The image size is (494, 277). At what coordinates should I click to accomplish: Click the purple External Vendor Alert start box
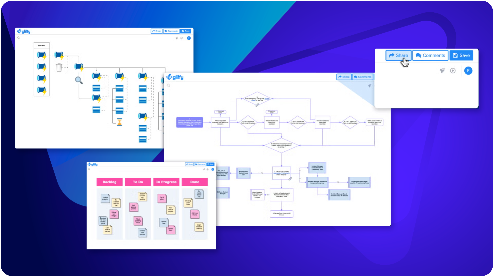190,122
